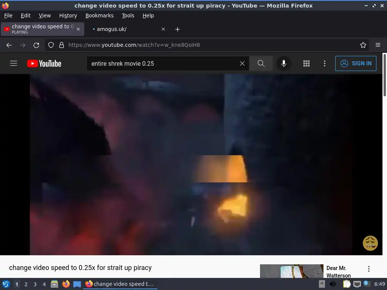Open the Help menu
This screenshot has width=387, height=290.
point(148,15)
